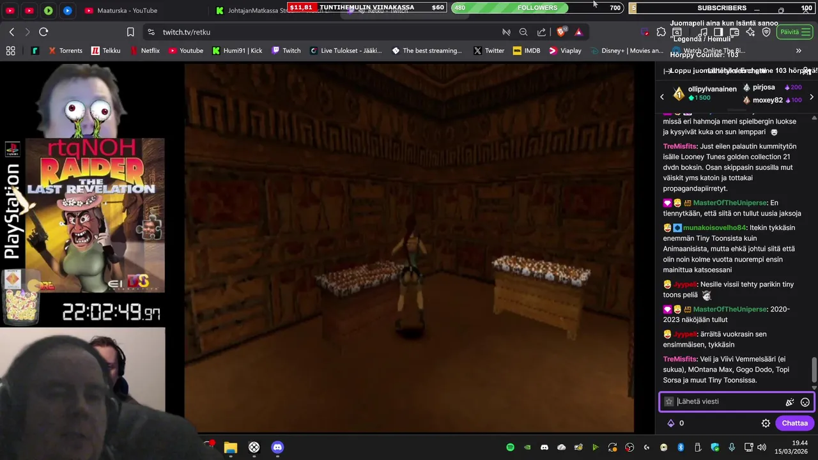Show next gift leaderboard entry
818x460 pixels.
[x=812, y=97]
